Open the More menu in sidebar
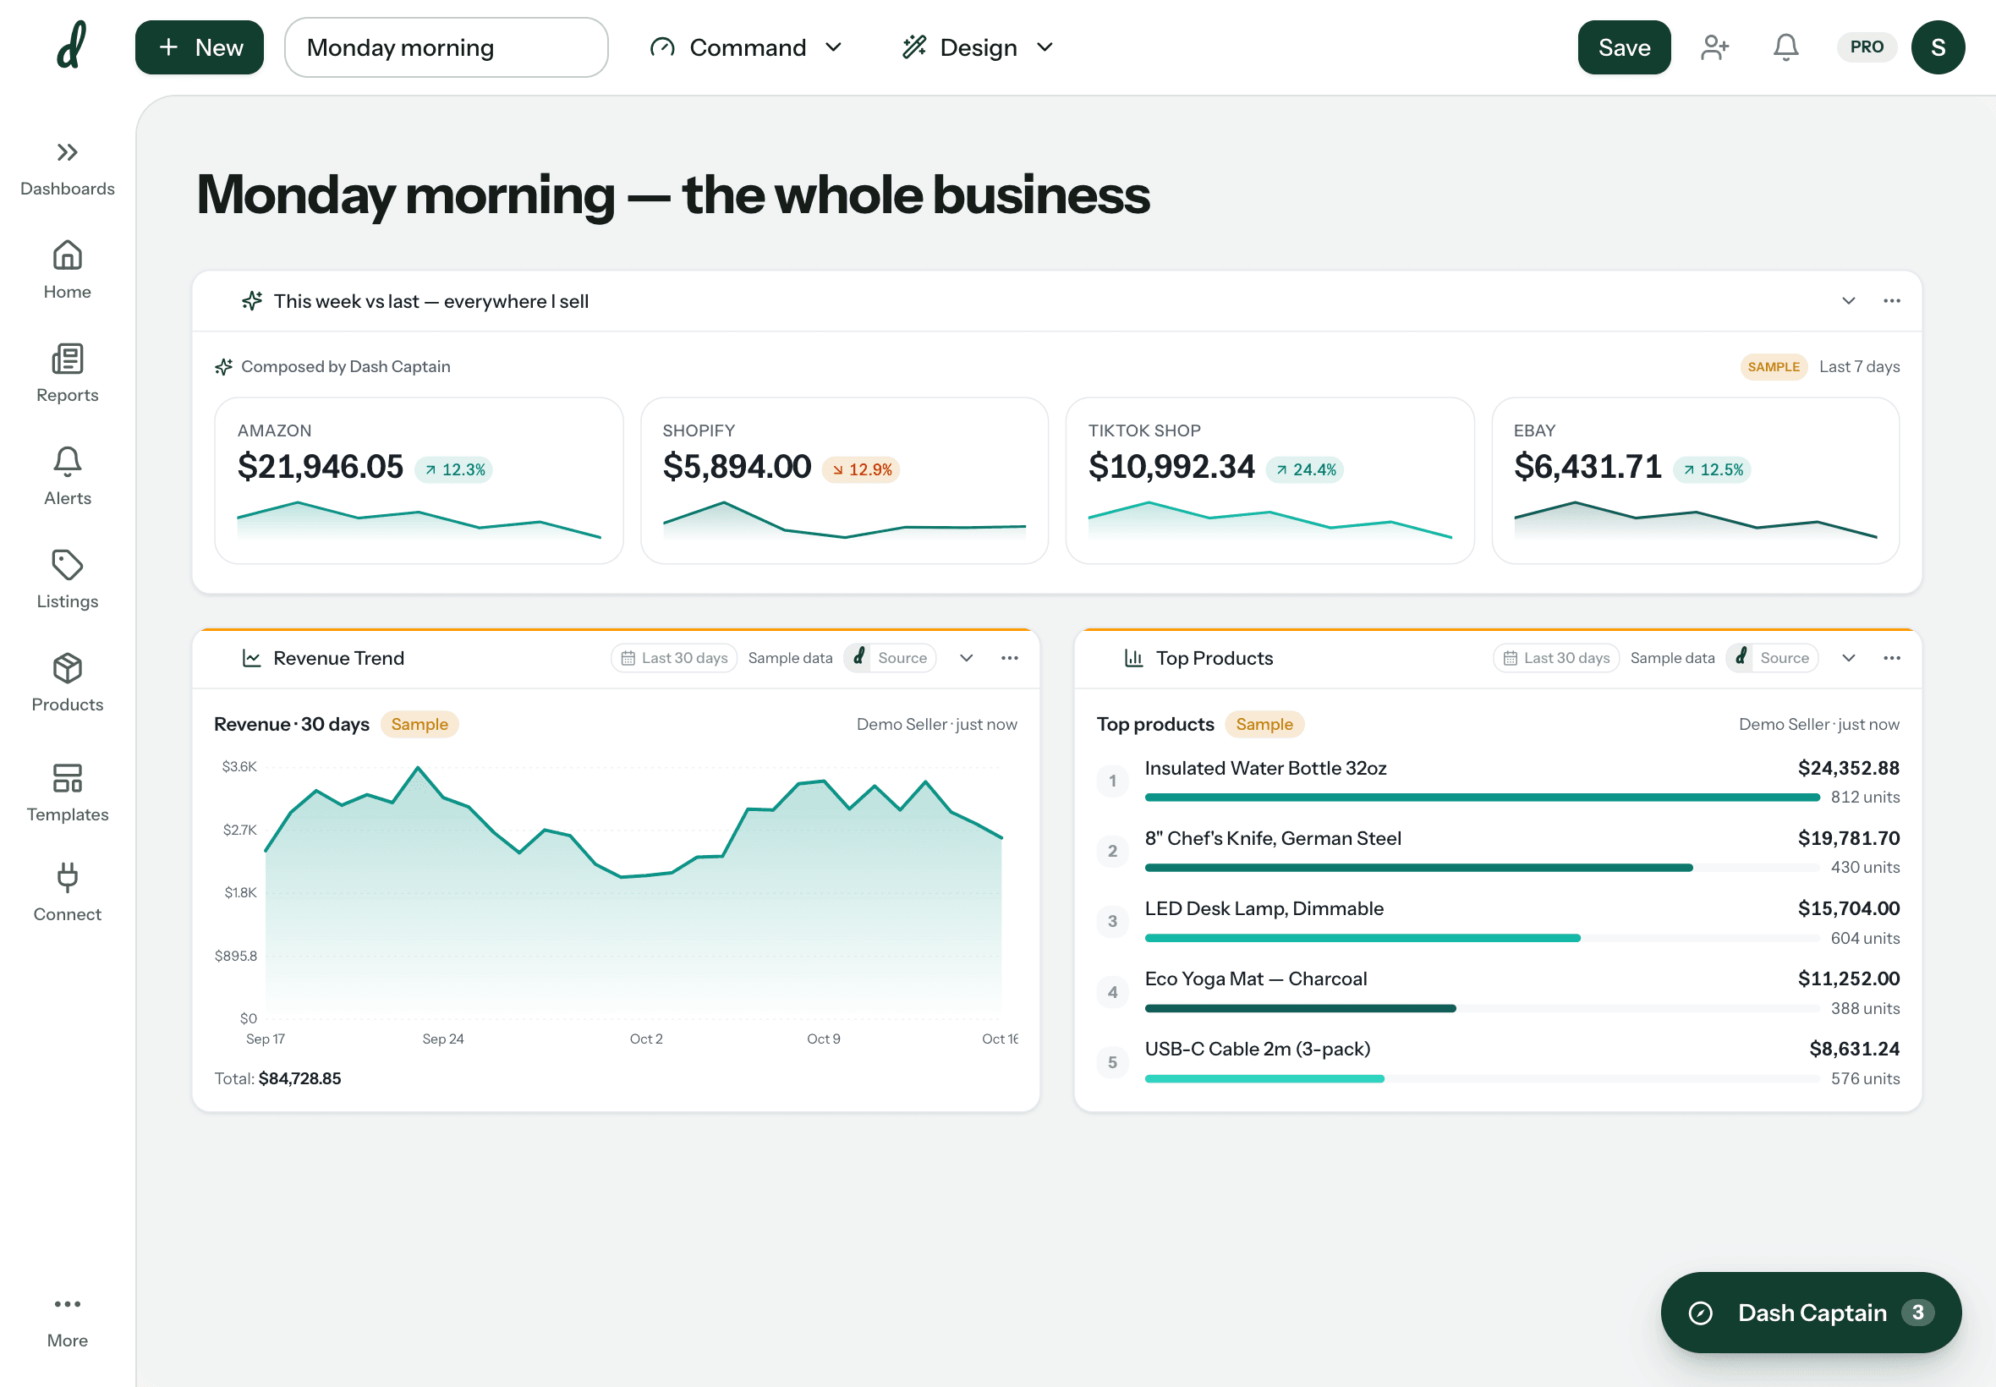 click(x=67, y=1321)
